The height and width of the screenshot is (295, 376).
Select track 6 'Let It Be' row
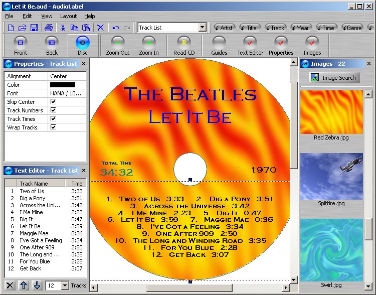[45, 226]
